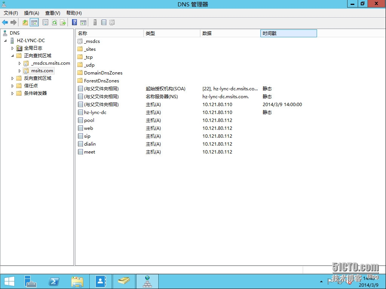Sort by the 名称 column header
The image size is (386, 289).
click(110, 33)
